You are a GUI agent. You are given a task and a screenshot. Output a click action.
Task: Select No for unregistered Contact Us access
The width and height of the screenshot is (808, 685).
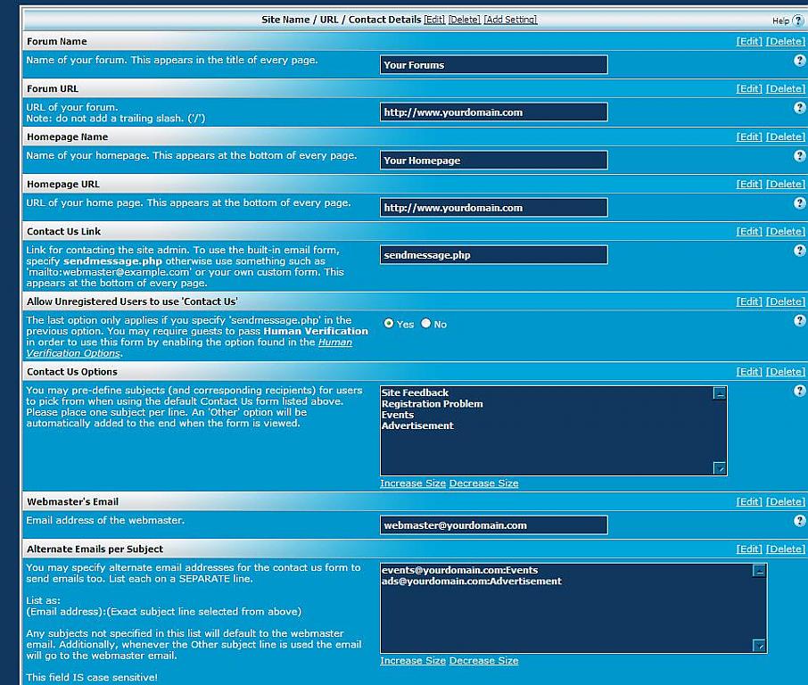click(426, 324)
